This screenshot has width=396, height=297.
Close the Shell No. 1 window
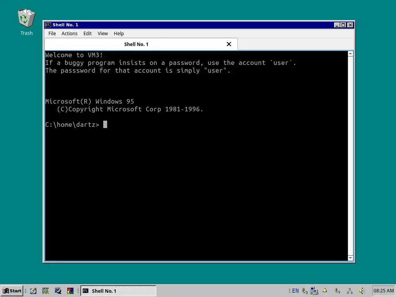350,25
